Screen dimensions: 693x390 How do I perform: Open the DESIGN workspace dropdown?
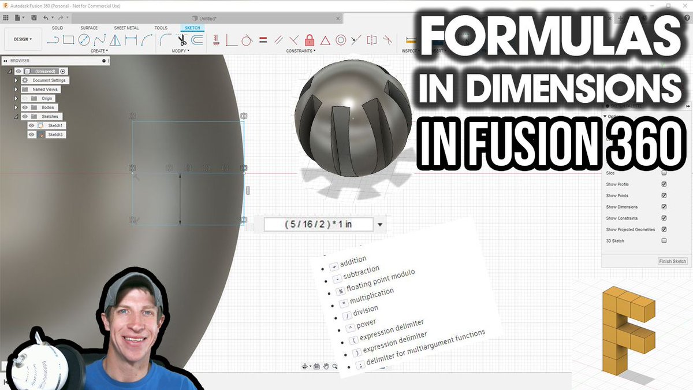23,39
